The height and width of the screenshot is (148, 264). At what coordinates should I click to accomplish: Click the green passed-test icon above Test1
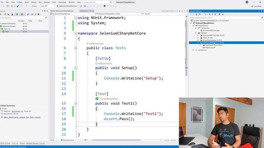coord(97,99)
